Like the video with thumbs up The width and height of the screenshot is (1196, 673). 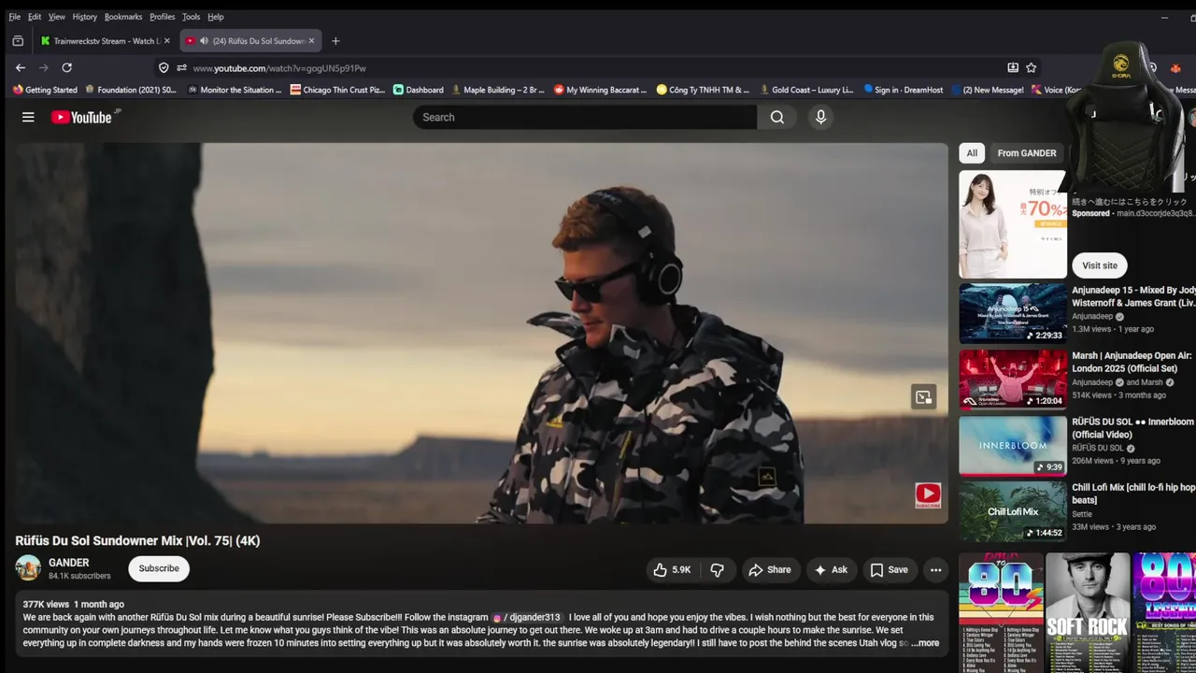click(x=673, y=569)
